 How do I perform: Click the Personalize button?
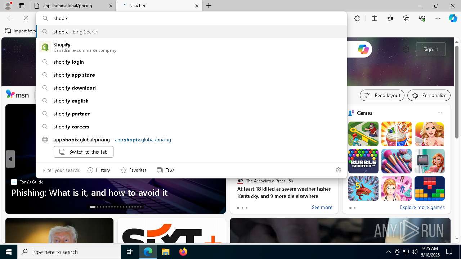click(429, 95)
